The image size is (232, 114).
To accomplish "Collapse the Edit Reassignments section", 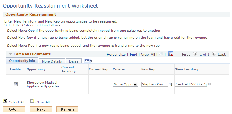I will pyautogui.click(x=10, y=54).
